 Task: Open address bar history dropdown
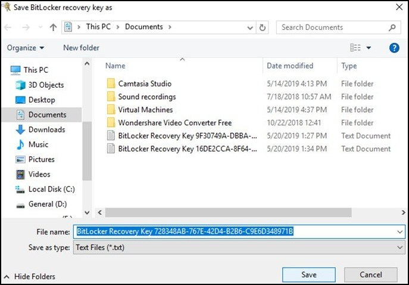[x=250, y=27]
